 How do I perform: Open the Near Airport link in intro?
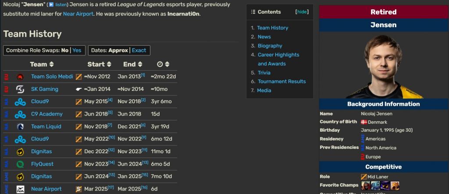tap(78, 14)
